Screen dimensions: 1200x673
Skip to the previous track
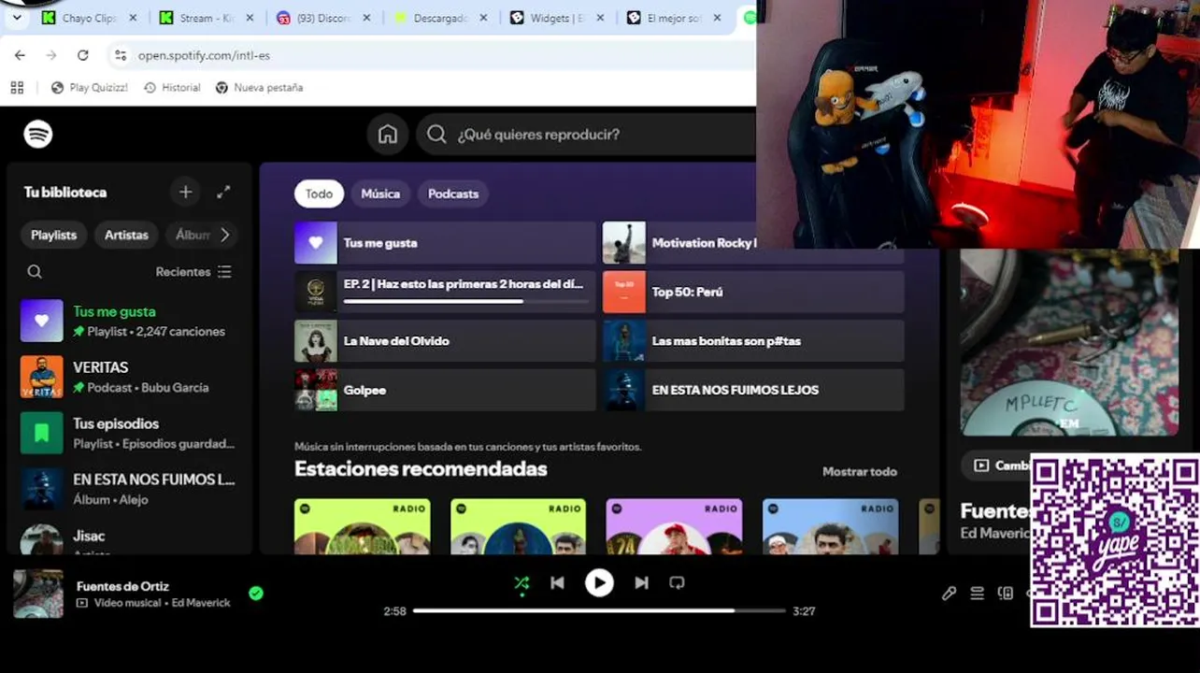click(x=557, y=583)
